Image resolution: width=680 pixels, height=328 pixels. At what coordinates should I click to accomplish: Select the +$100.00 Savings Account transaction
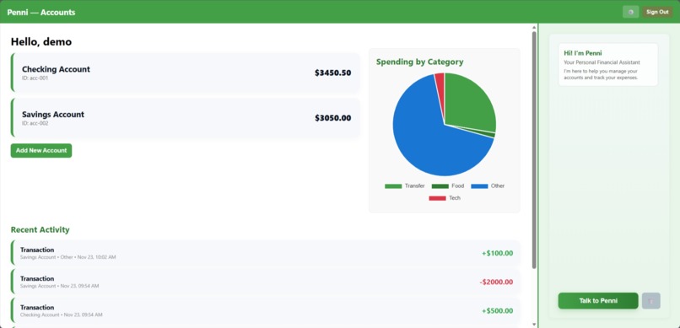265,253
